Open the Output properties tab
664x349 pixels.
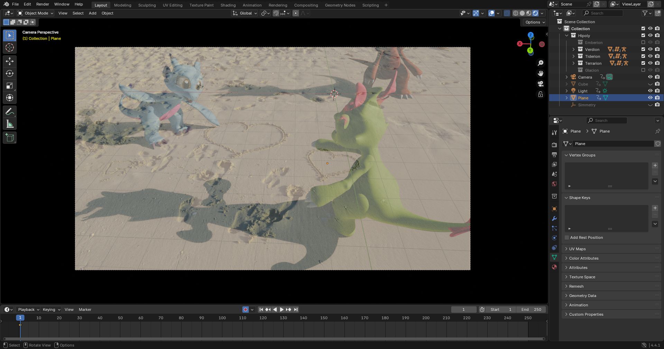pyautogui.click(x=554, y=154)
